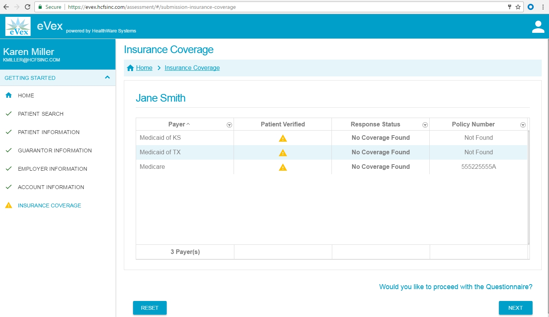549x317 pixels.
Task: Collapse the Getting Started section
Action: 107,78
